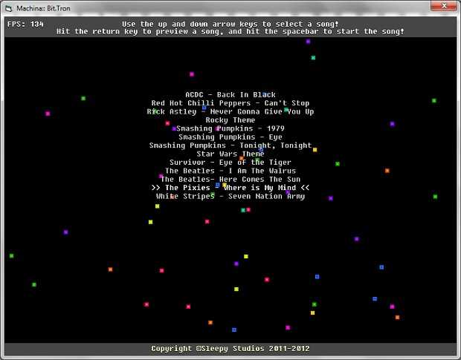461x360 pixels.
Task: Close the Machina Bit.Tron window
Action: (443, 7)
